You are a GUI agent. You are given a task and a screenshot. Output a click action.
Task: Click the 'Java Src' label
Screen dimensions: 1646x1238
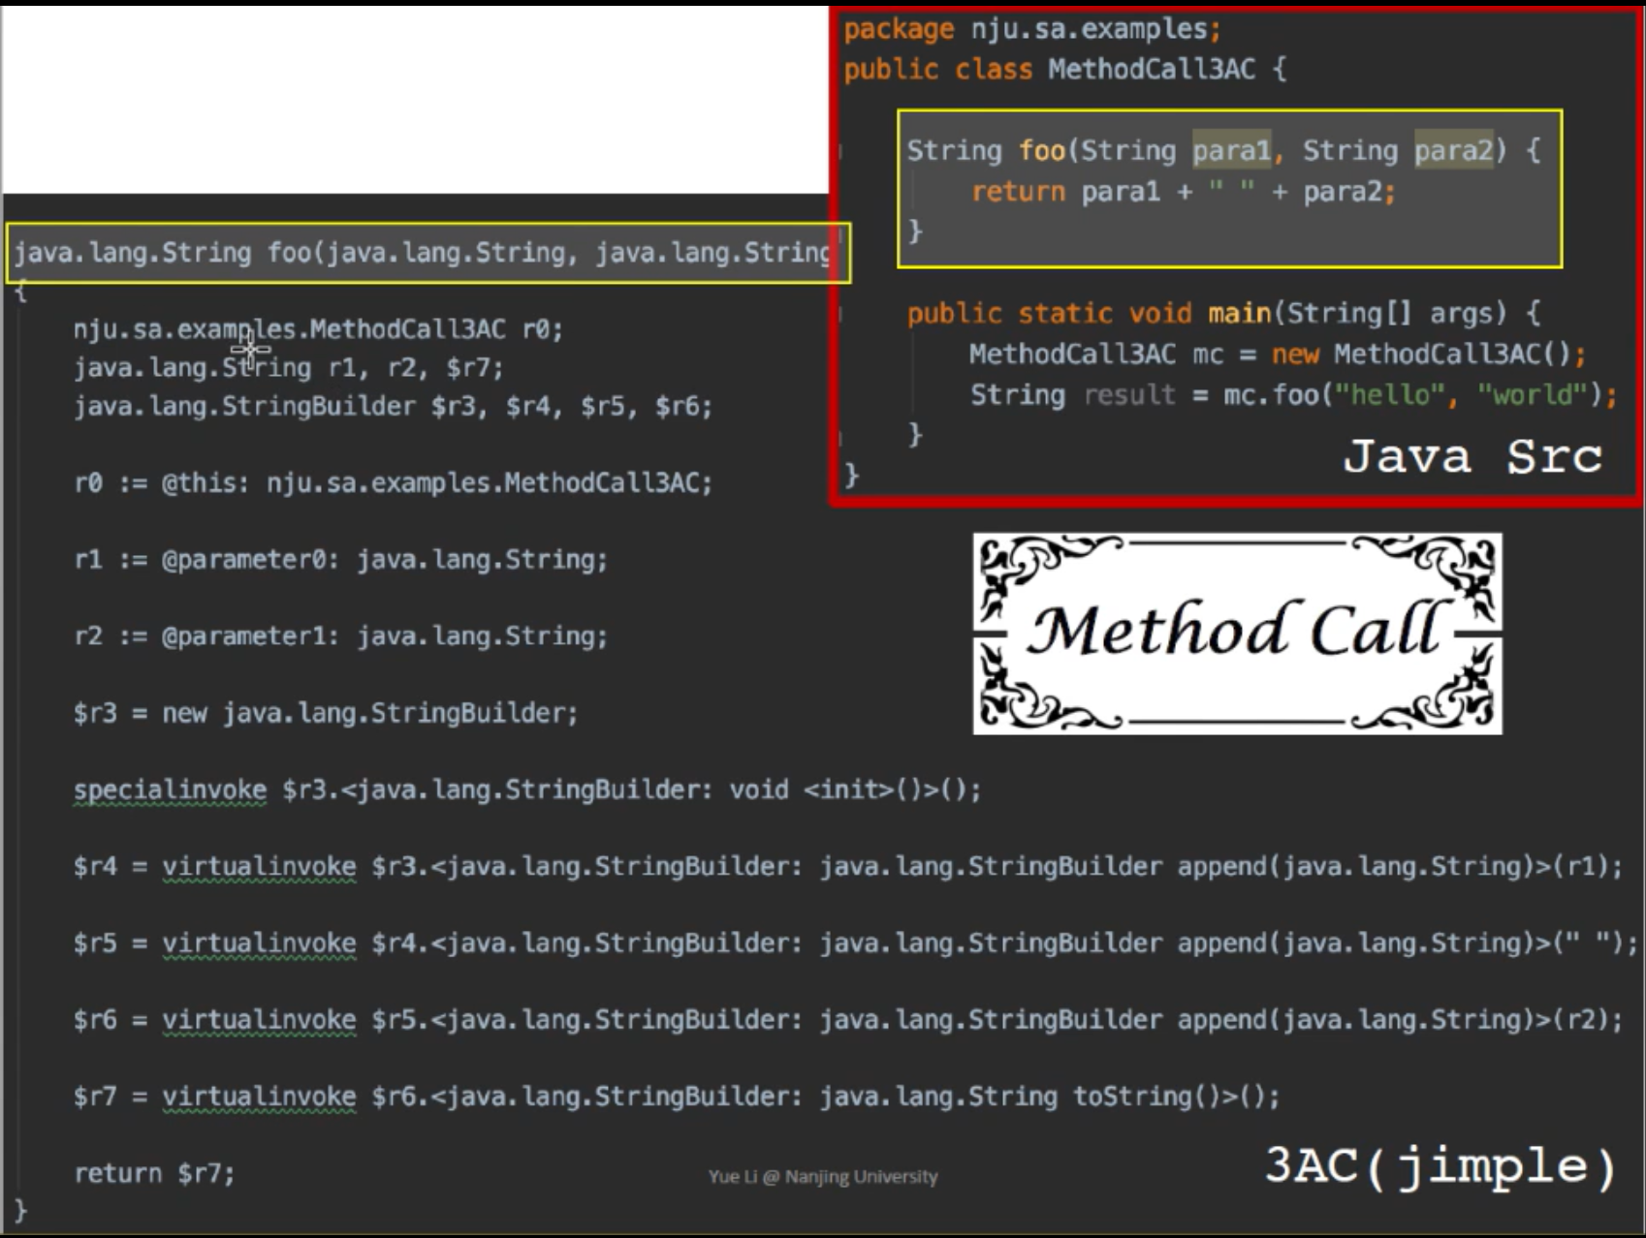(x=1472, y=456)
